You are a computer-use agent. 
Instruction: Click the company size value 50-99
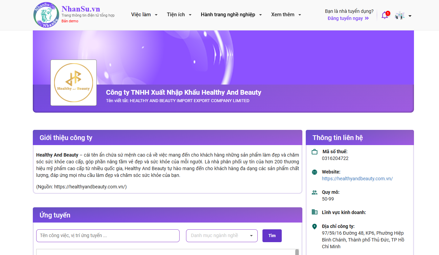pyautogui.click(x=328, y=199)
